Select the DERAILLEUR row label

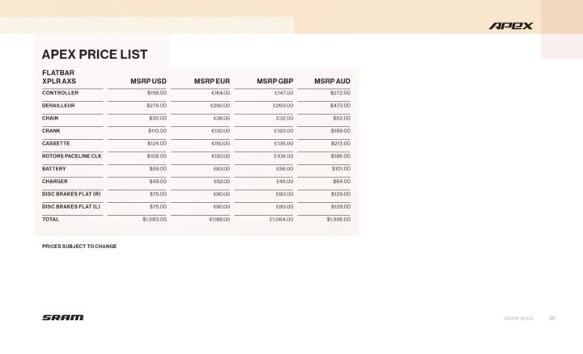tap(60, 106)
